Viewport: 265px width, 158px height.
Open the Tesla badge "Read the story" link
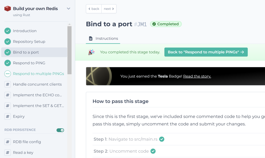pyautogui.click(x=197, y=76)
